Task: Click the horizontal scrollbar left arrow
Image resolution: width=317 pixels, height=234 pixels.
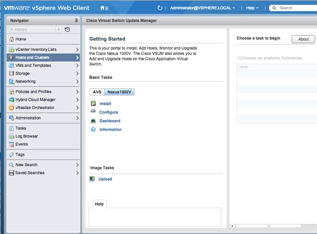Action: coord(232,226)
